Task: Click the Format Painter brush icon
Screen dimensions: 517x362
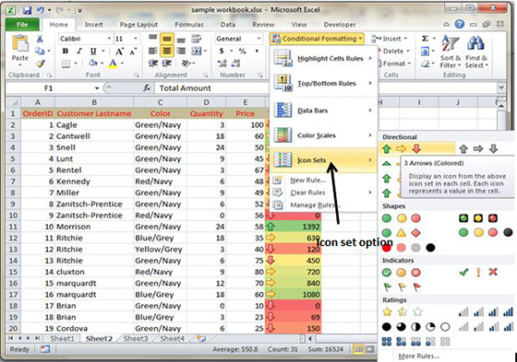Action: point(40,64)
